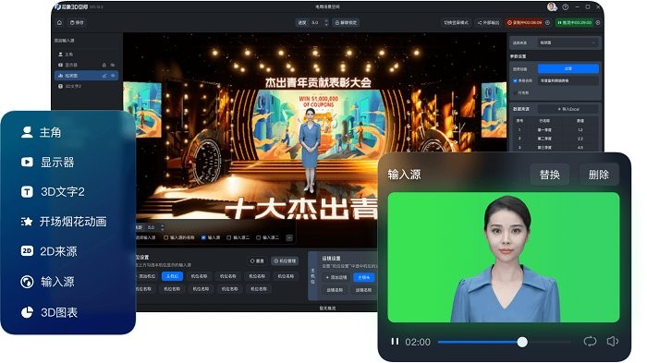Viewport: 647px width, 363px height.
Task: Click the 02:00 timestamp in the player
Action: click(x=418, y=342)
